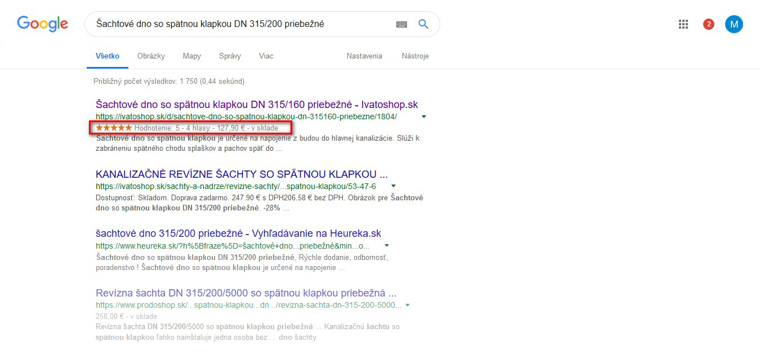Open the Správy tab

[x=230, y=56]
